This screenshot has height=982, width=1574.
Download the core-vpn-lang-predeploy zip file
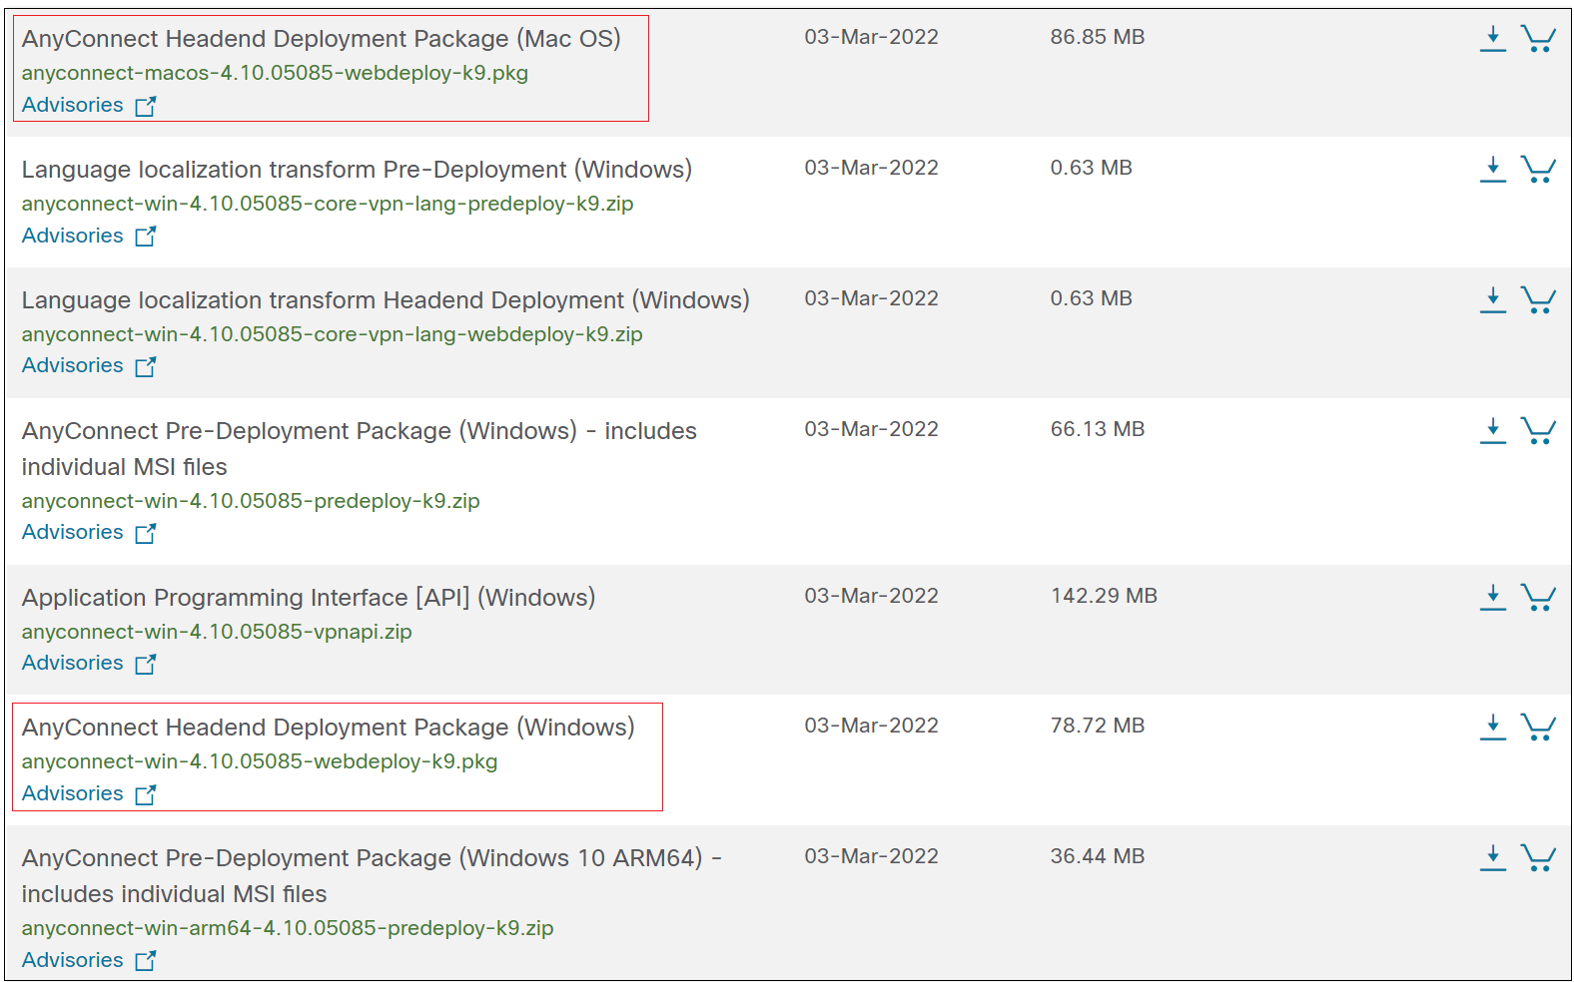click(1492, 170)
